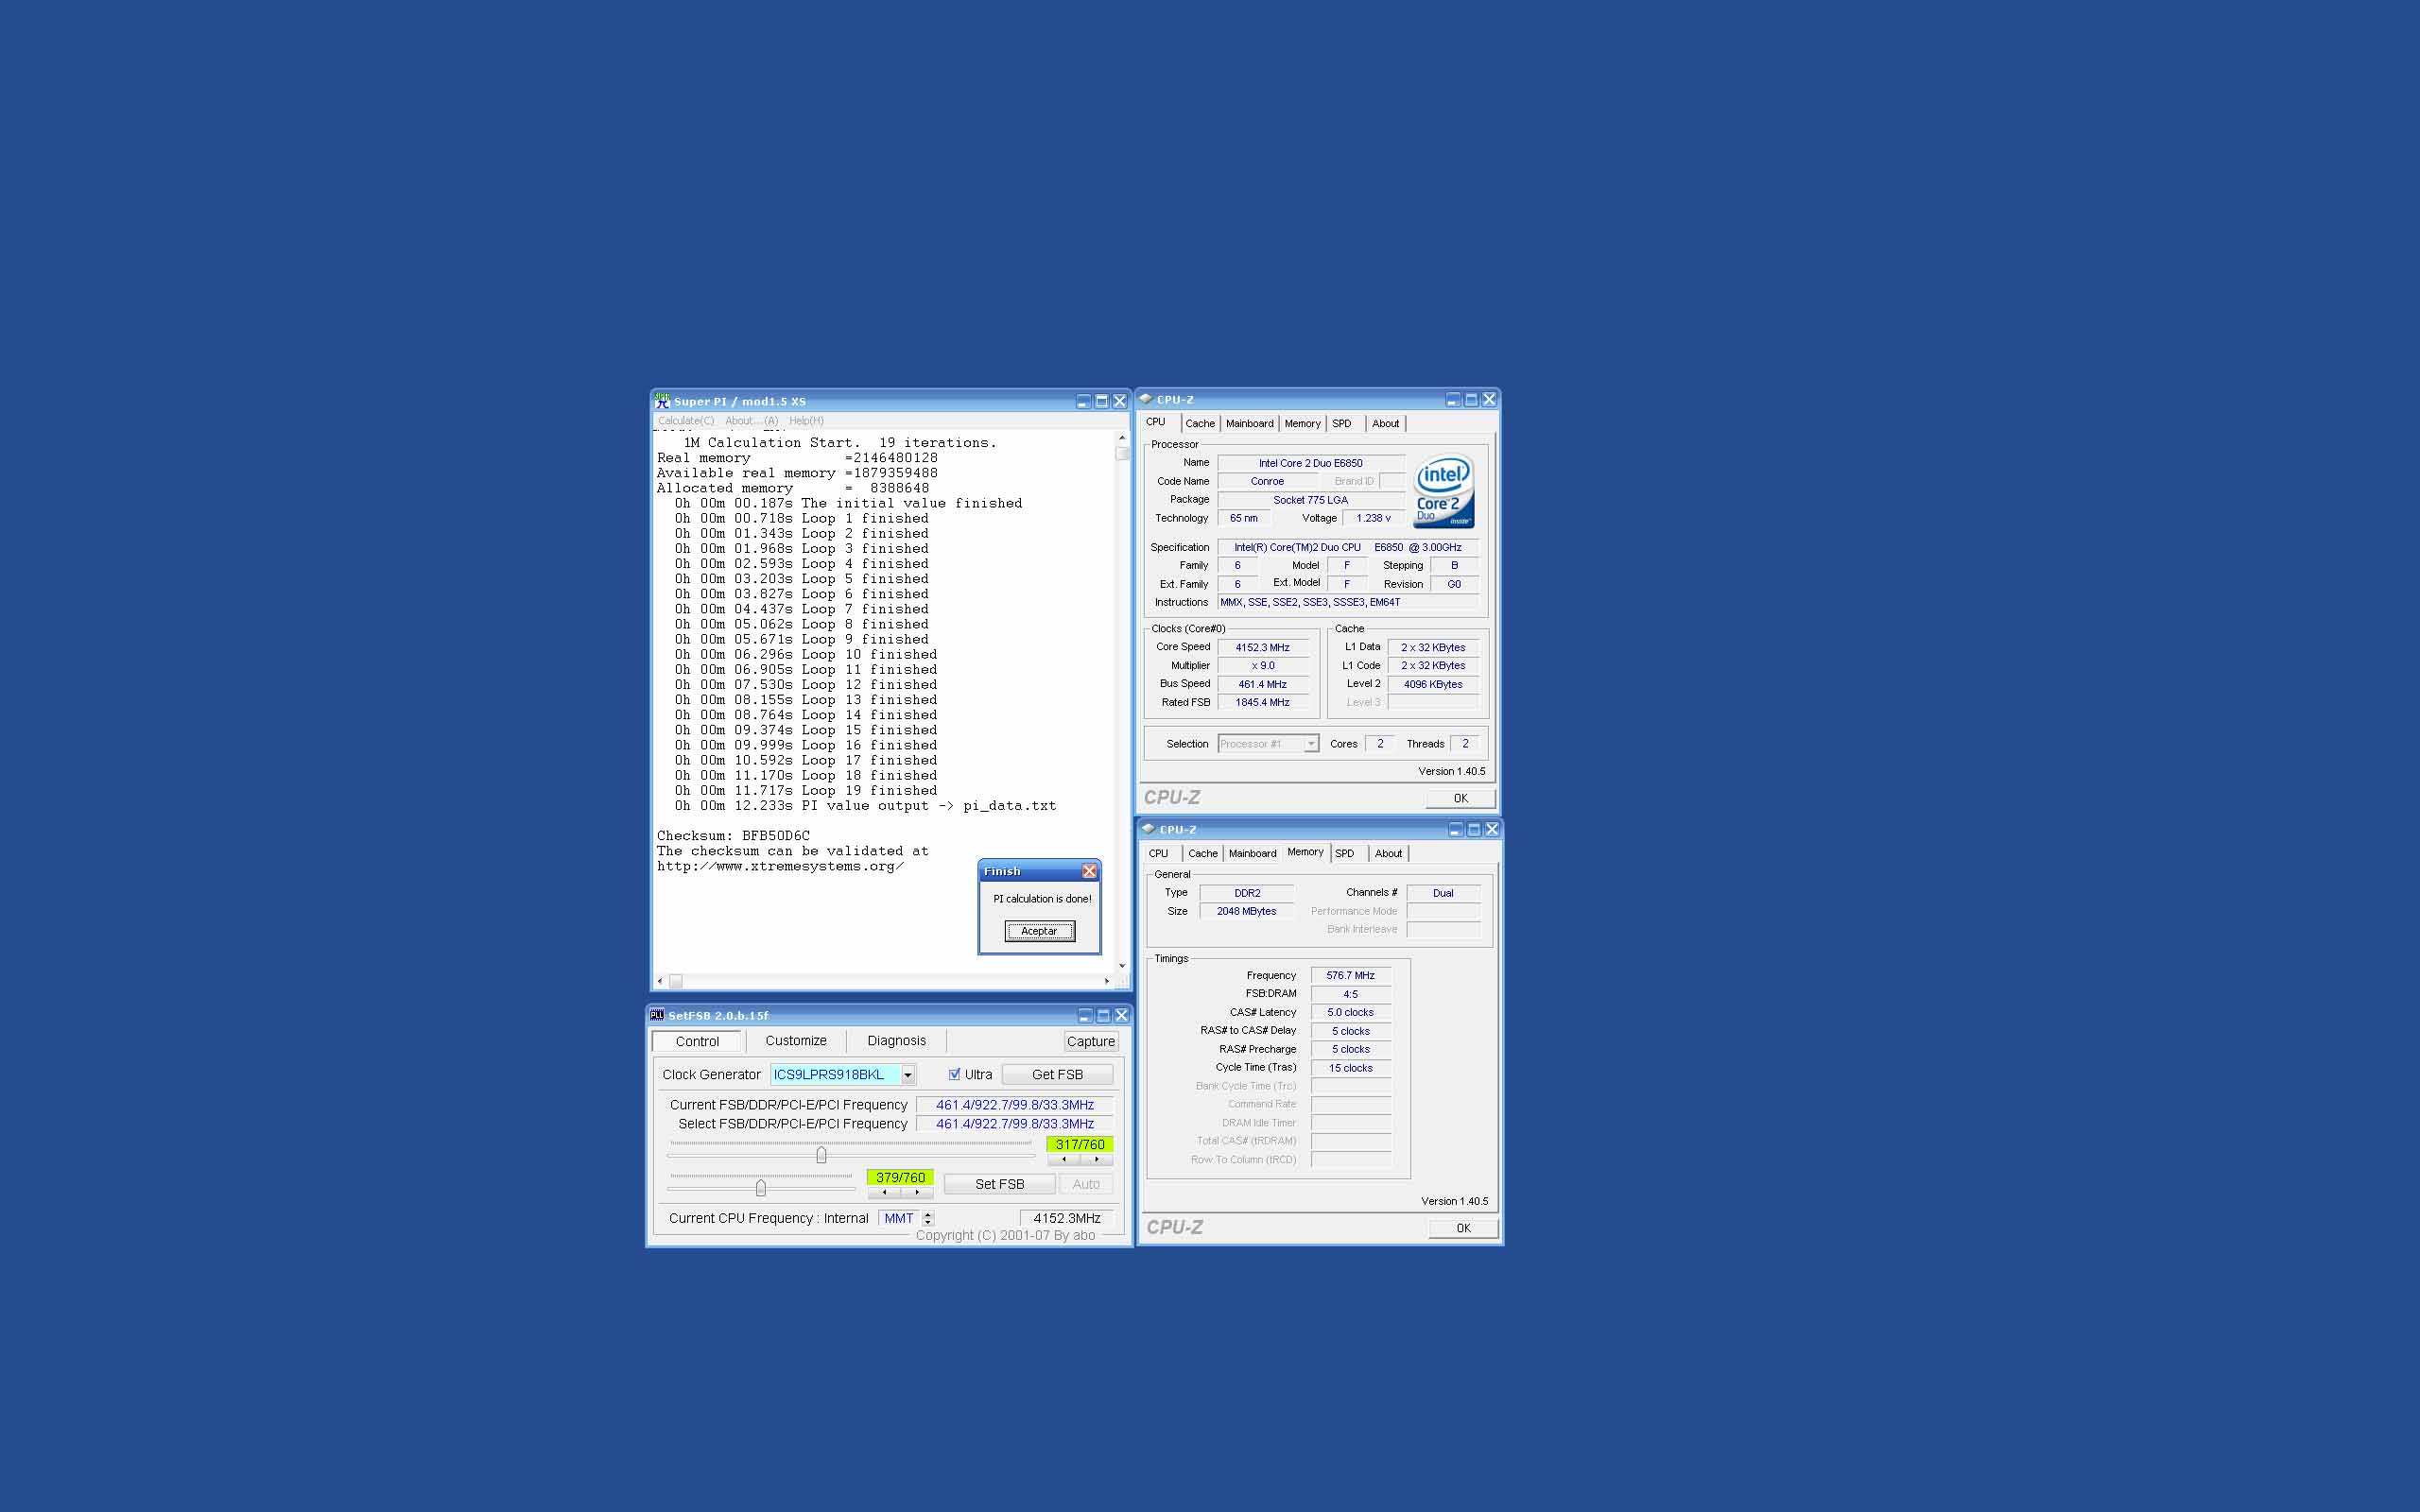
Task: Click the 4152.3MHz field in SetFSB
Action: pyautogui.click(x=1066, y=1218)
